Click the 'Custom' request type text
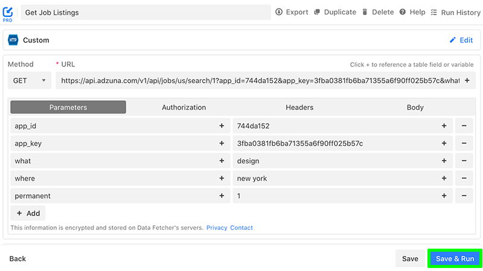 [x=36, y=40]
